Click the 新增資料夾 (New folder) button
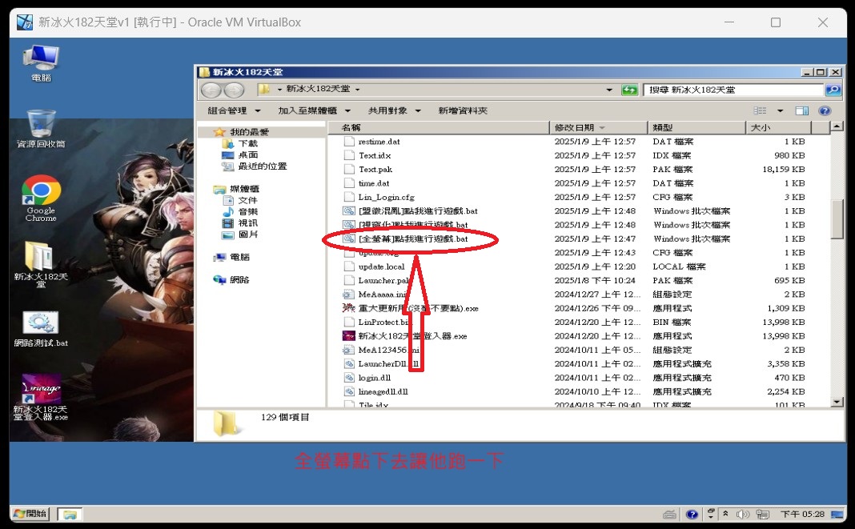The width and height of the screenshot is (855, 529). tap(463, 110)
